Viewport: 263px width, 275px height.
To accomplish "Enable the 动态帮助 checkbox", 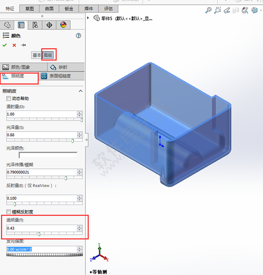I will pyautogui.click(x=8, y=98).
